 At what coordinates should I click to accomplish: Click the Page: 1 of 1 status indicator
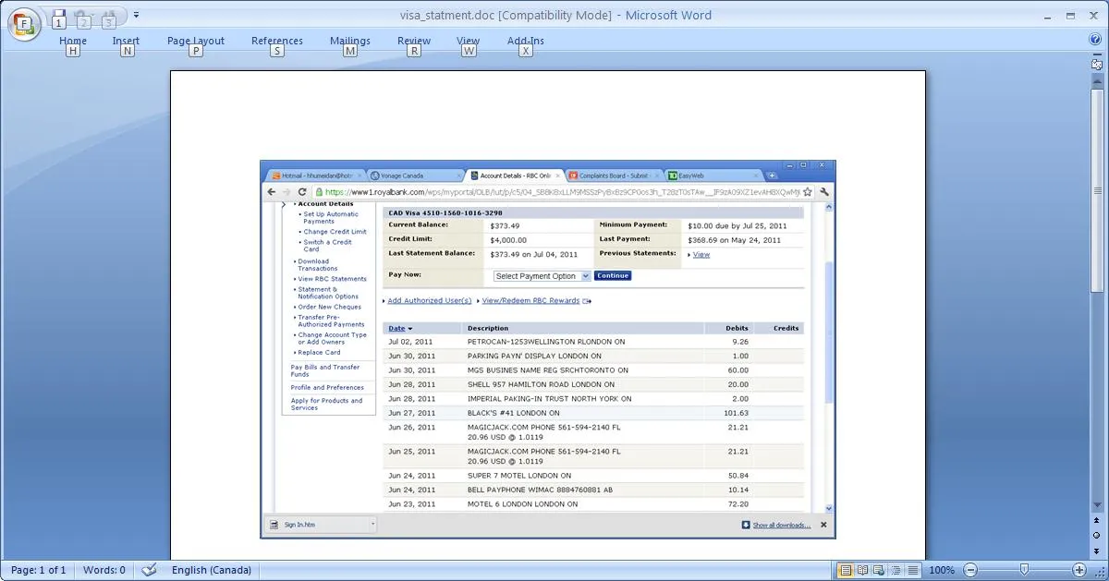(38, 570)
